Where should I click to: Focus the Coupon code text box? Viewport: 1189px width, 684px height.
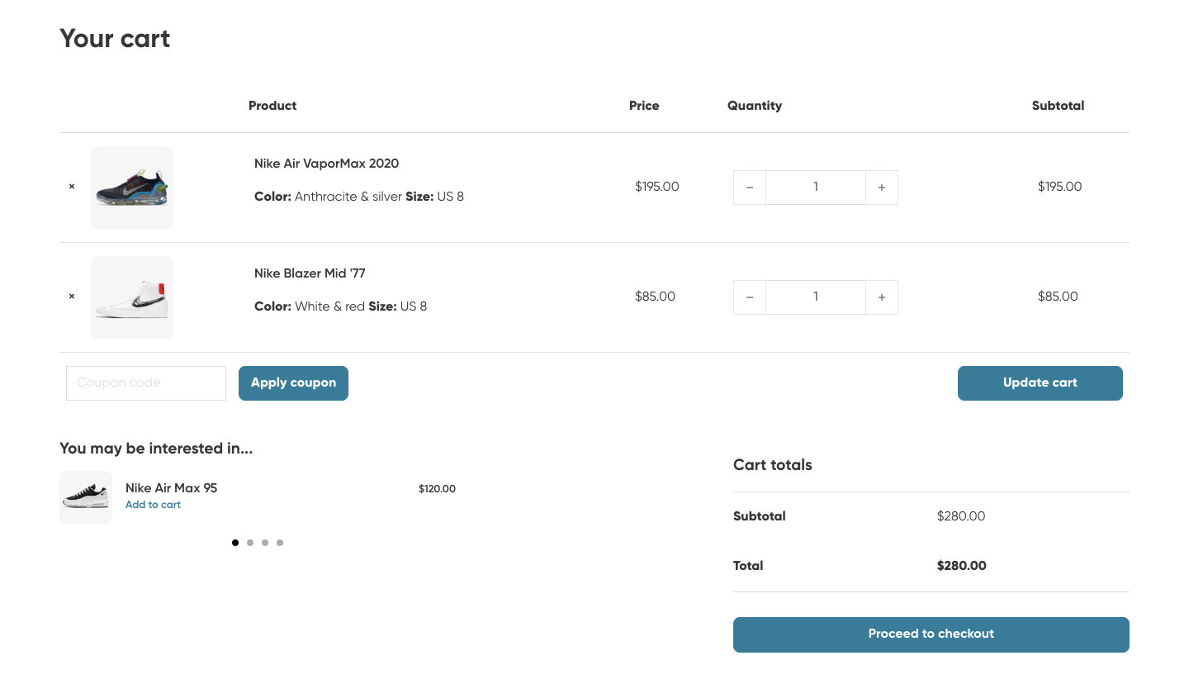146,383
